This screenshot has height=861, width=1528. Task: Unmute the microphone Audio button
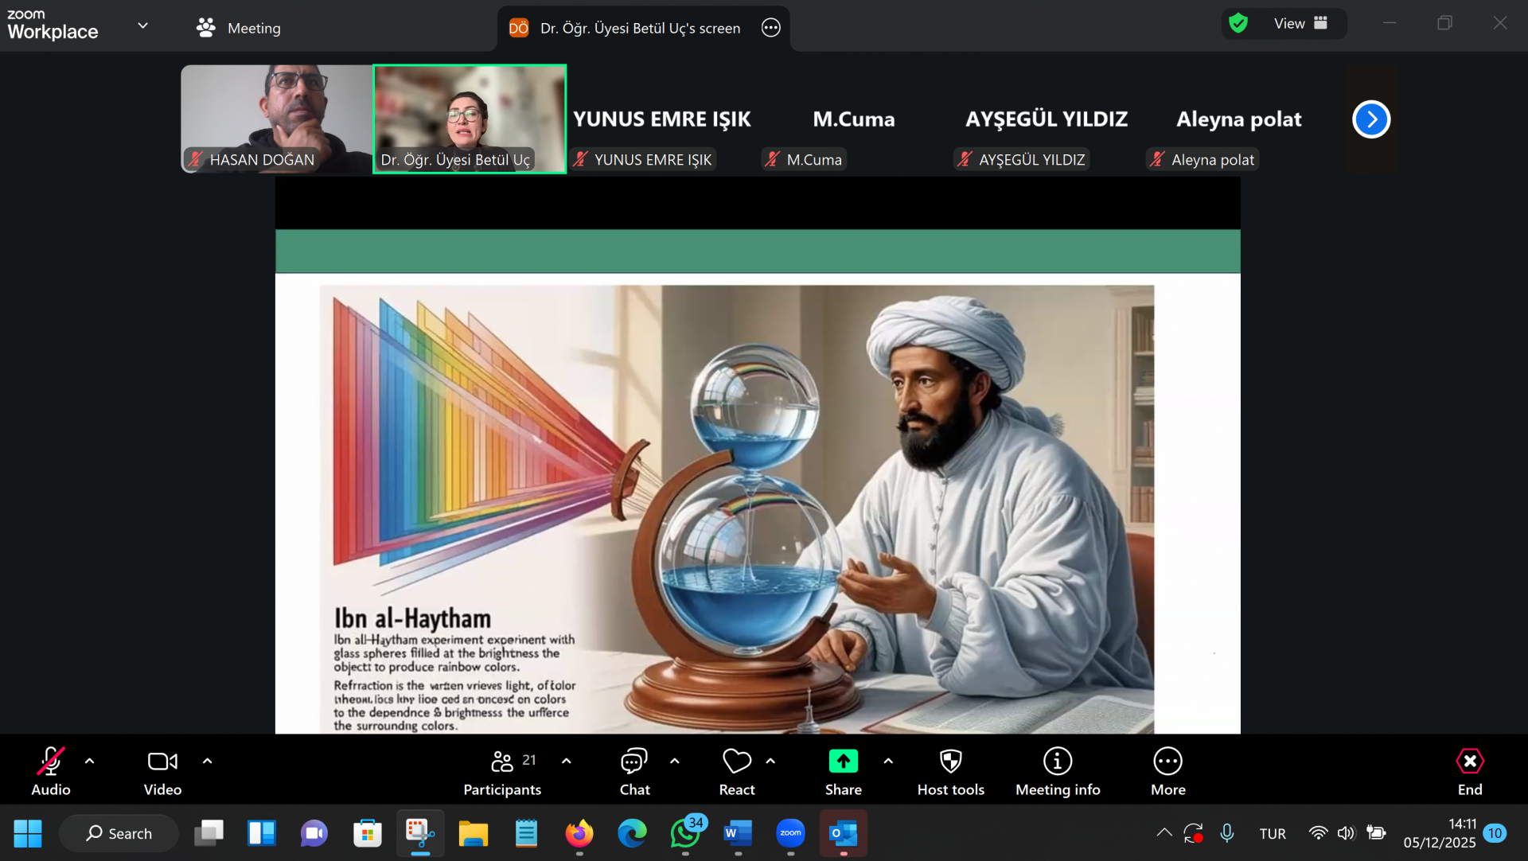click(50, 762)
